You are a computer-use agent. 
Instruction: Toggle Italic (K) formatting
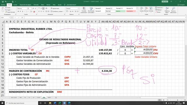coord(20,11)
